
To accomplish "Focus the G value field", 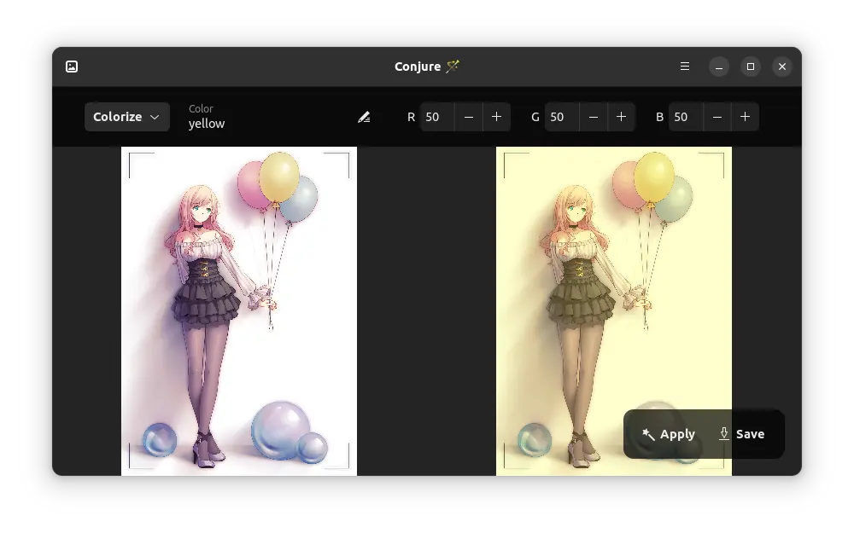I will 560,117.
